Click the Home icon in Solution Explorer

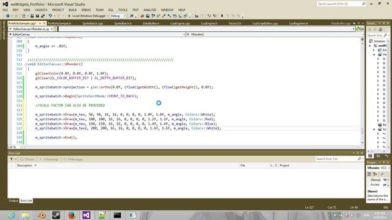pyautogui.click(x=380, y=29)
